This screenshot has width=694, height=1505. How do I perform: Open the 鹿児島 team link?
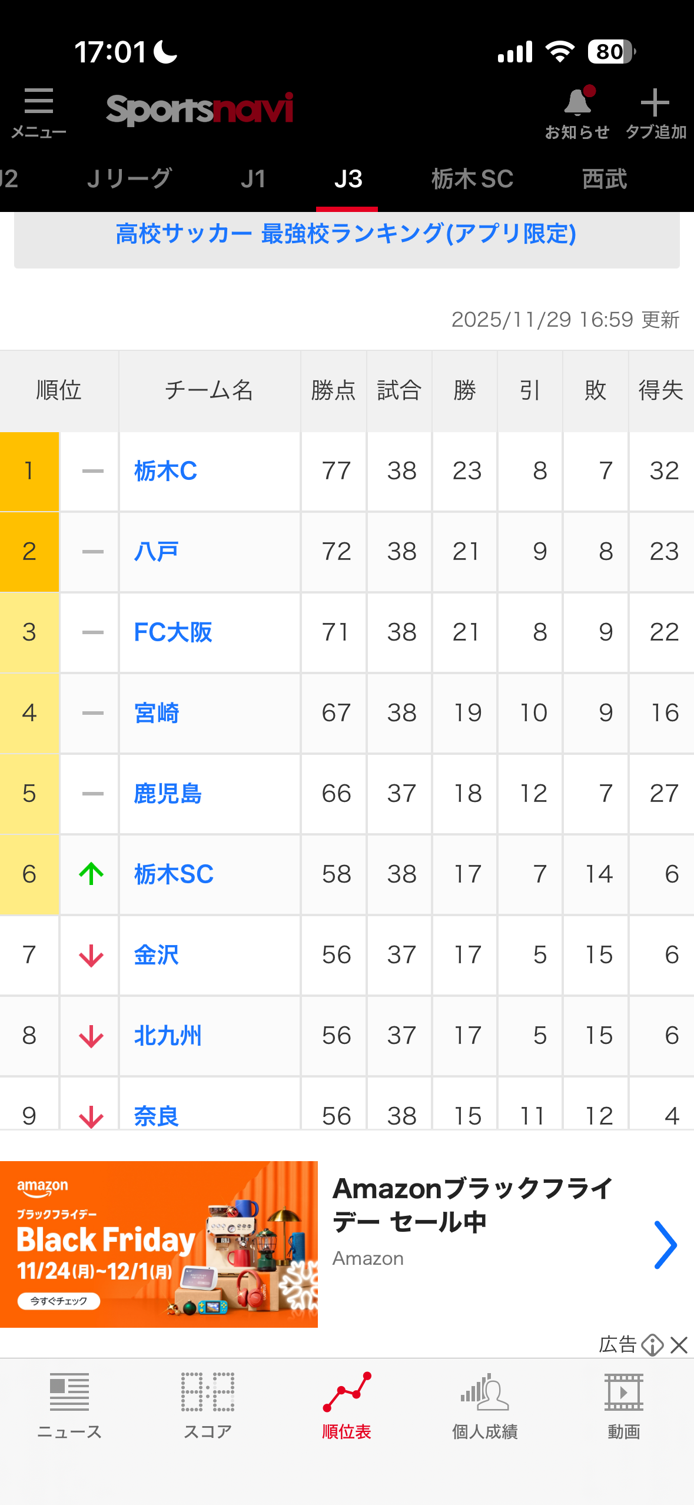[x=168, y=794]
